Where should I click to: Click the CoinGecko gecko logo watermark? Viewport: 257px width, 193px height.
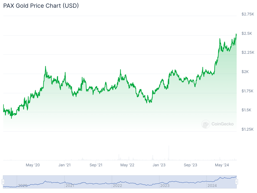click(205, 124)
